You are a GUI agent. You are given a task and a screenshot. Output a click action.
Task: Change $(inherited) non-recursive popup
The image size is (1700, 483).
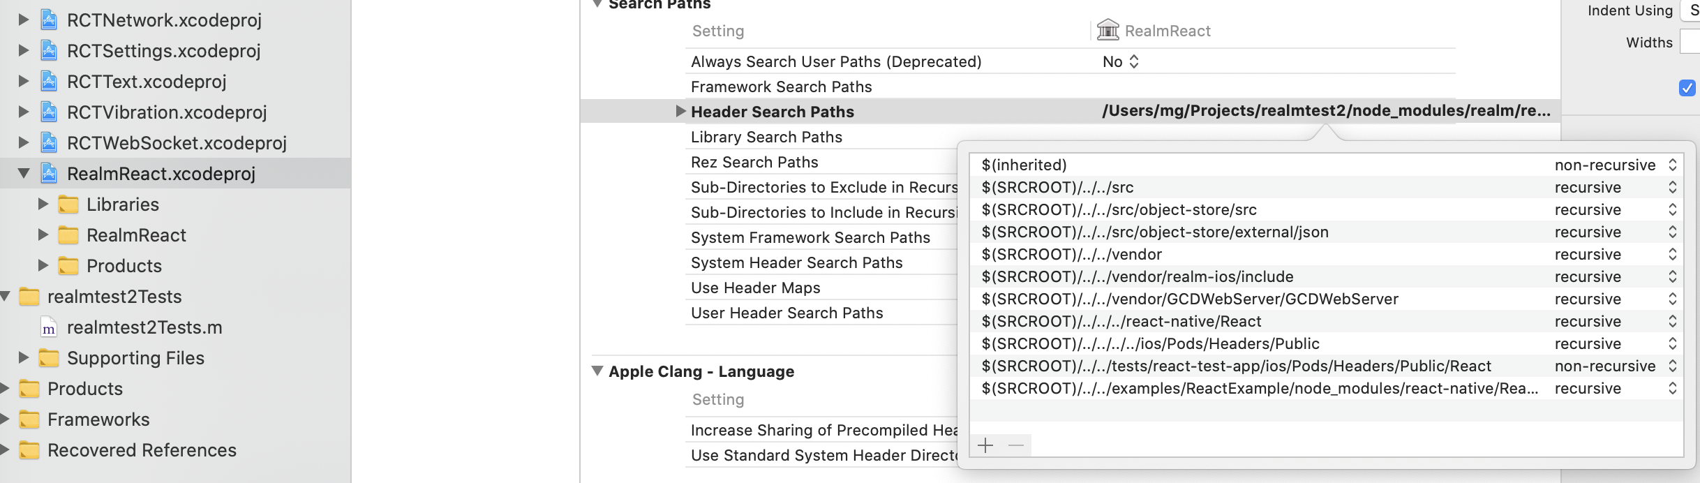click(x=1615, y=165)
